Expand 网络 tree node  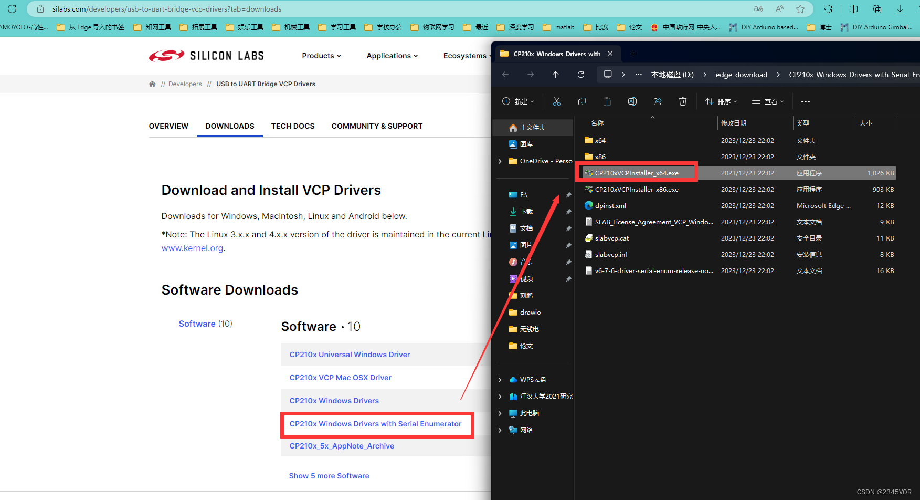point(500,430)
